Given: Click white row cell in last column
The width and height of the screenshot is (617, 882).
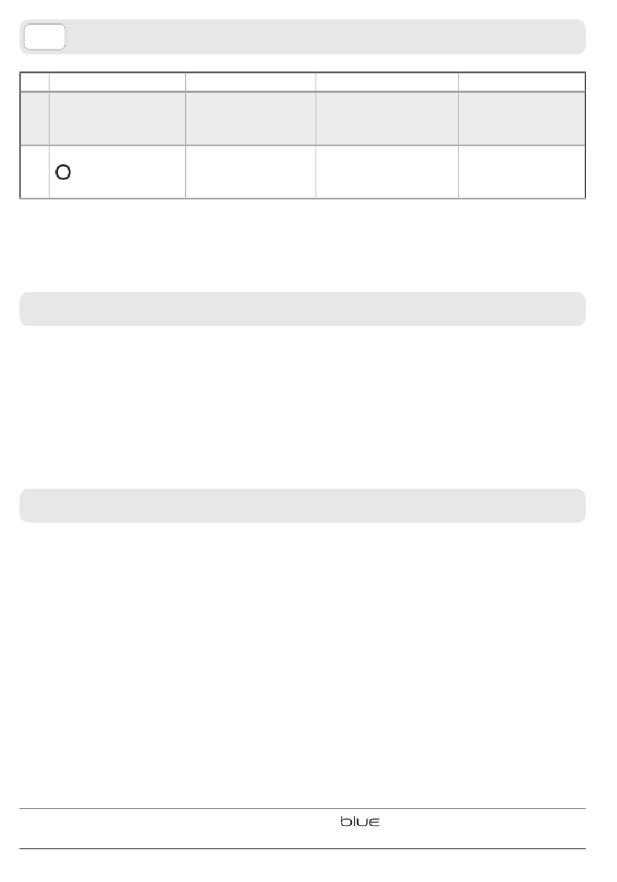Looking at the screenshot, I should pos(522,172).
